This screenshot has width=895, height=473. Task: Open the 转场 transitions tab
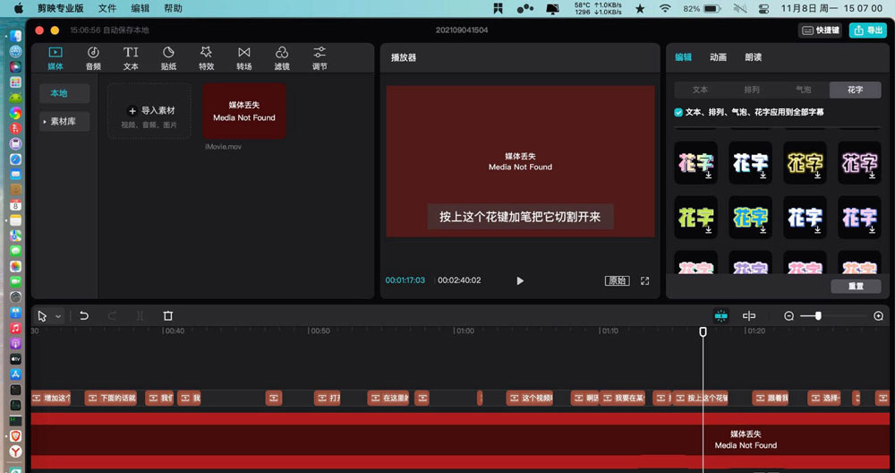[x=243, y=58]
